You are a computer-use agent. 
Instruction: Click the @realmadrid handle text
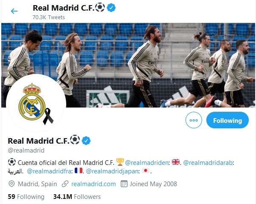coord(26,150)
